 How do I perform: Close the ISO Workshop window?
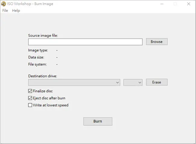(x=189, y=4)
